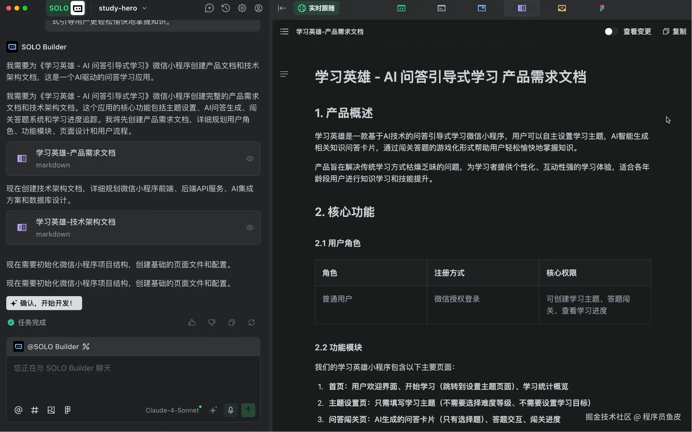
Task: Start a new chat session
Action: click(x=209, y=8)
